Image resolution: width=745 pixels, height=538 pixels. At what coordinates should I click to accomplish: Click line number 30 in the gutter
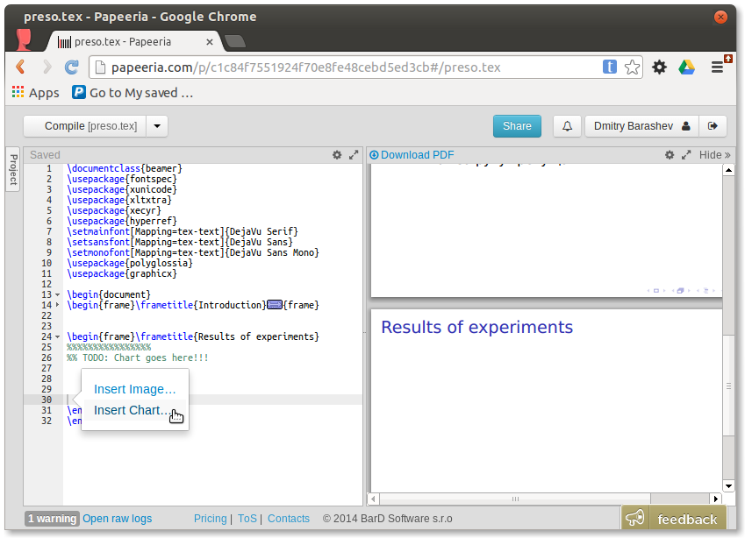point(47,400)
